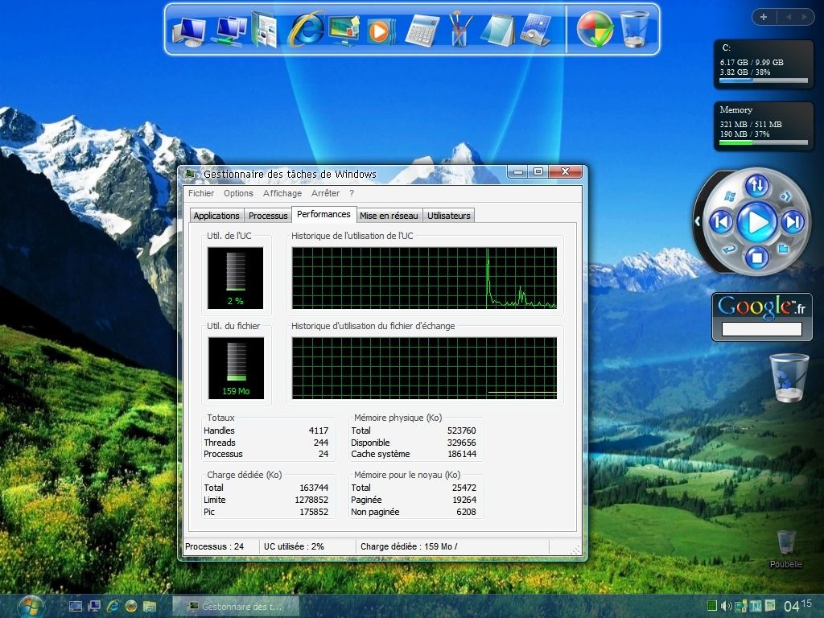Click the Disponible value 329656
This screenshot has width=824, height=618.
tap(461, 443)
